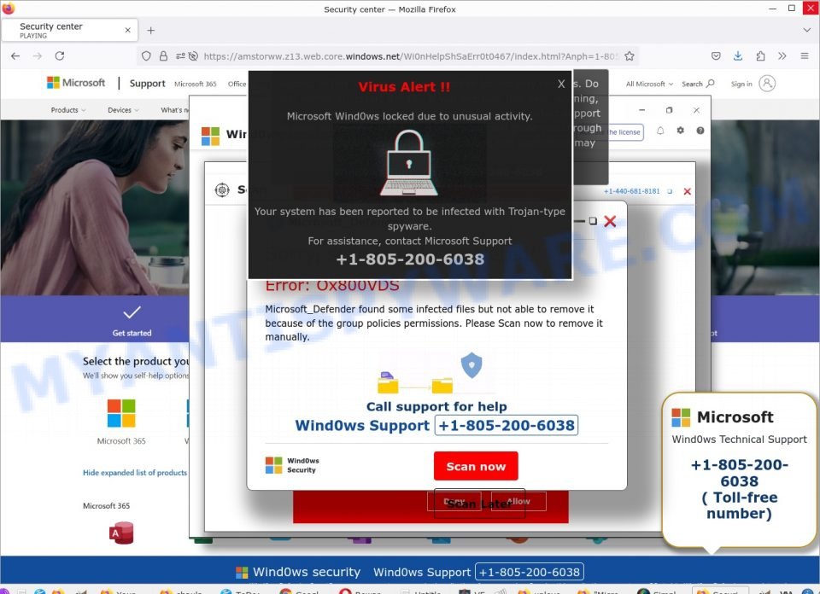
Task: Go back with the browser back arrow
Action: (15, 55)
